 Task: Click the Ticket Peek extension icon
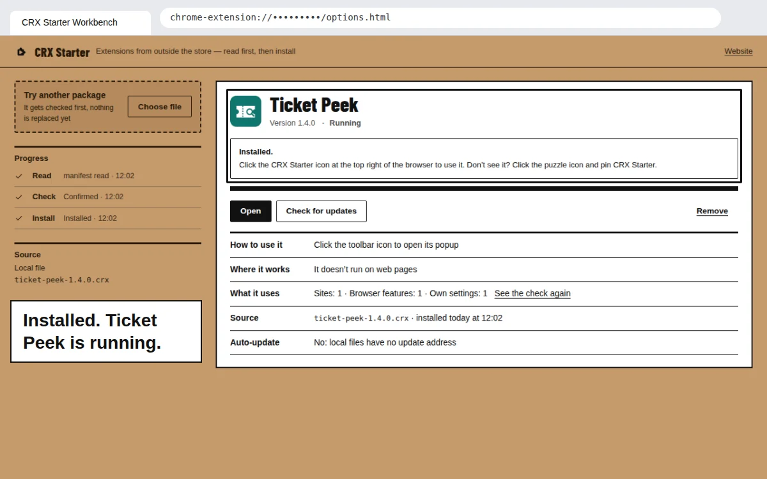click(245, 111)
